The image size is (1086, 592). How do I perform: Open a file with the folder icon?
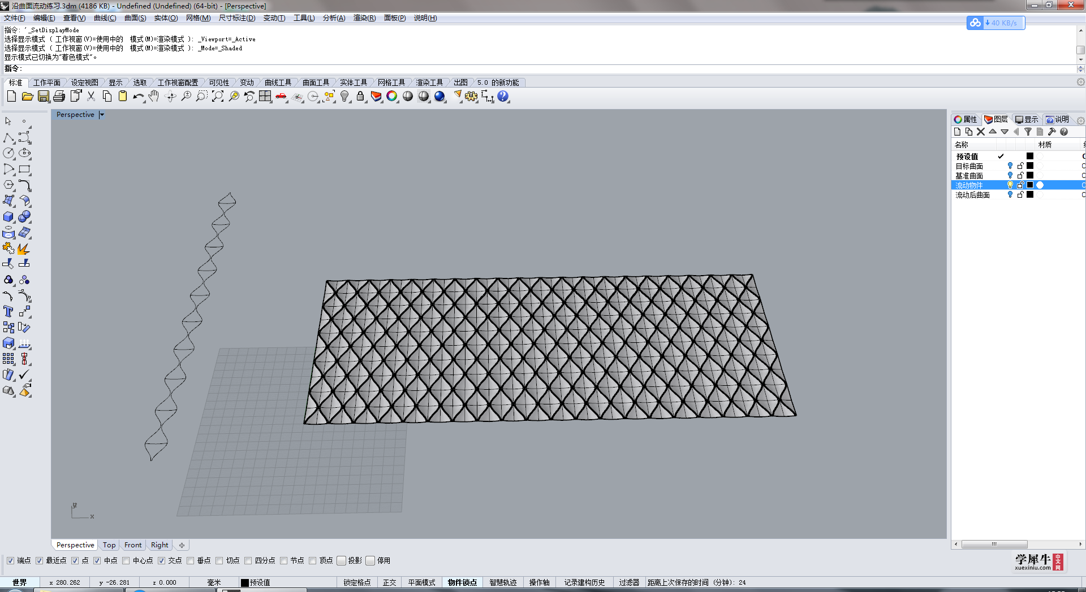[x=27, y=97]
